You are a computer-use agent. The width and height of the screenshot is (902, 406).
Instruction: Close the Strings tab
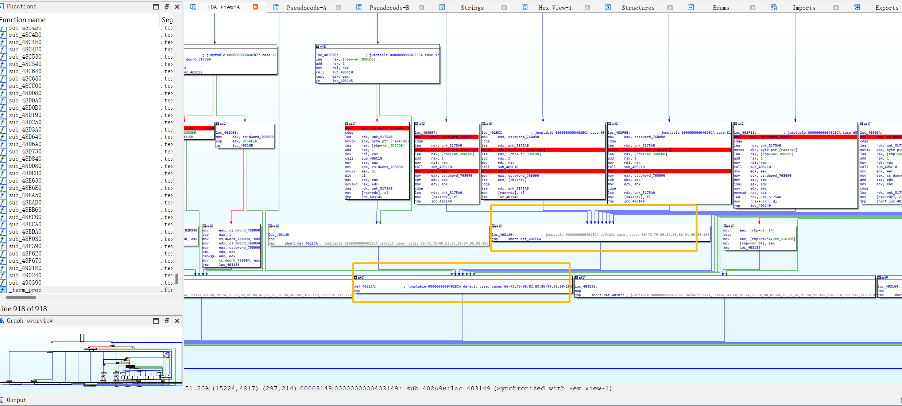coord(504,8)
